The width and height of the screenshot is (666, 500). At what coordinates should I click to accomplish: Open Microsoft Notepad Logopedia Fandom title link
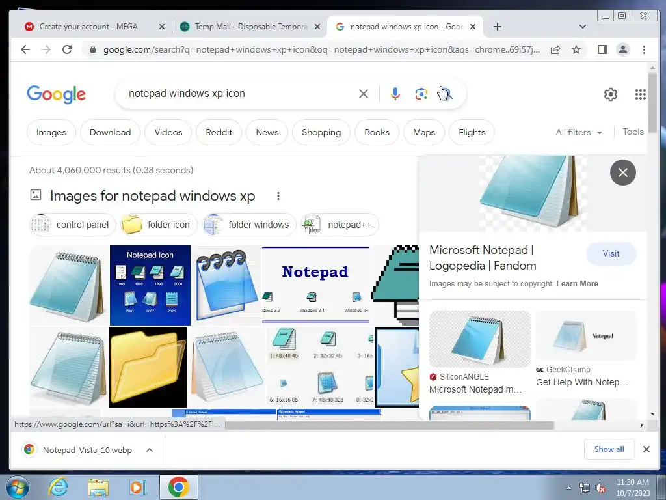coord(483,258)
